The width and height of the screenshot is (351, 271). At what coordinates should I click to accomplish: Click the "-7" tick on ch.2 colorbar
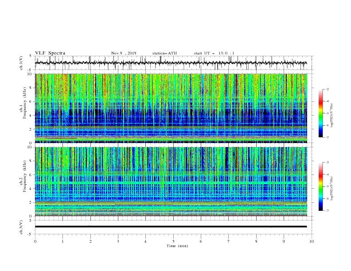click(x=327, y=211)
